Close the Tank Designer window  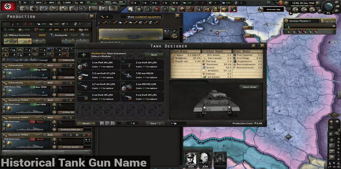tap(263, 46)
